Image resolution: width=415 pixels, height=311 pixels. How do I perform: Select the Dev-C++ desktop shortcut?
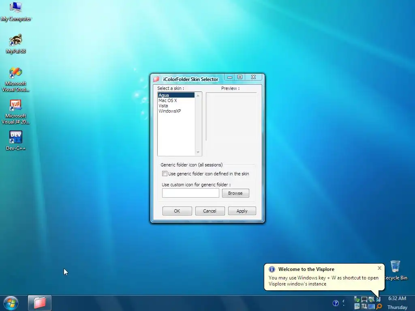tap(16, 141)
